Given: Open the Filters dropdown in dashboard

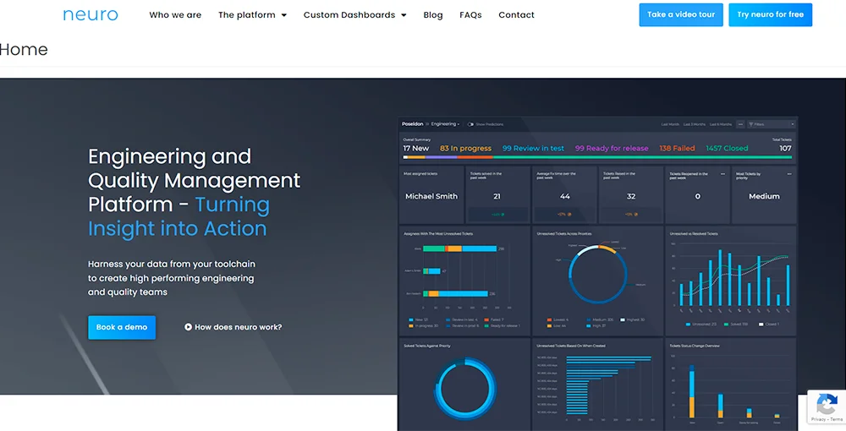Looking at the screenshot, I should coord(771,124).
